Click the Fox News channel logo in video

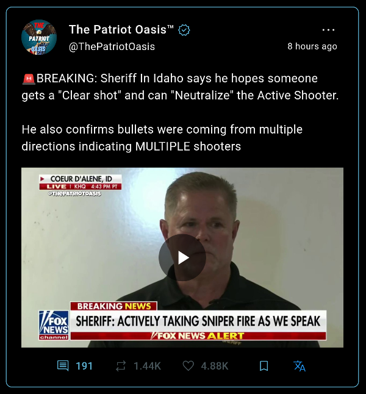[x=54, y=325]
